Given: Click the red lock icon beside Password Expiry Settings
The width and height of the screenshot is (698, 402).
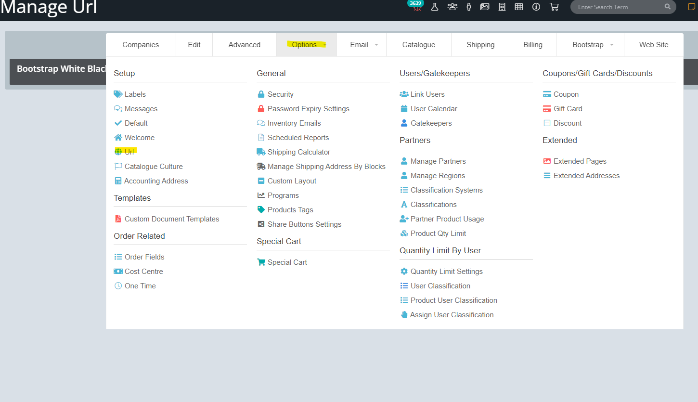Looking at the screenshot, I should coord(261,109).
